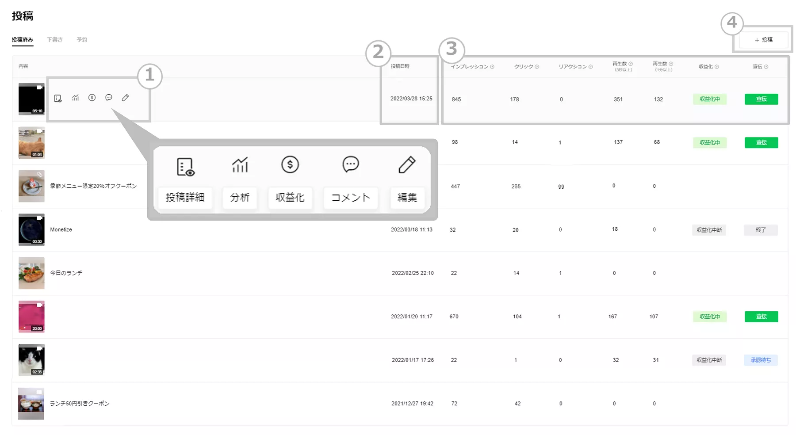Click the small analytics chart icon in first row
This screenshot has width=796, height=435.
[76, 98]
